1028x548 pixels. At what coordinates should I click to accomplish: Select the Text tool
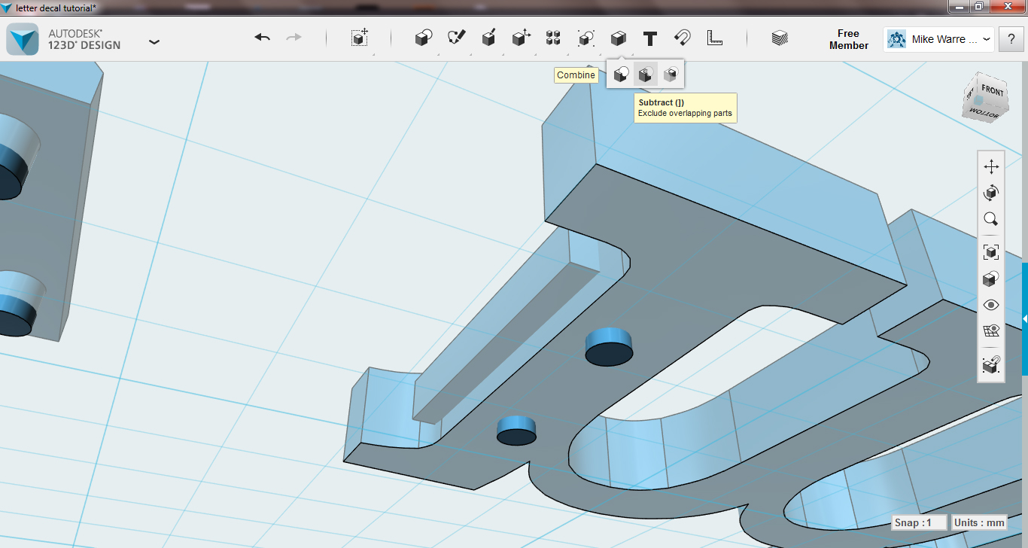click(650, 38)
